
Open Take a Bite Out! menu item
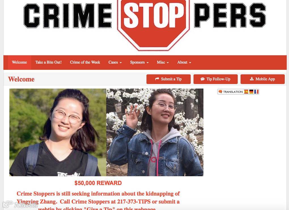coord(48,62)
